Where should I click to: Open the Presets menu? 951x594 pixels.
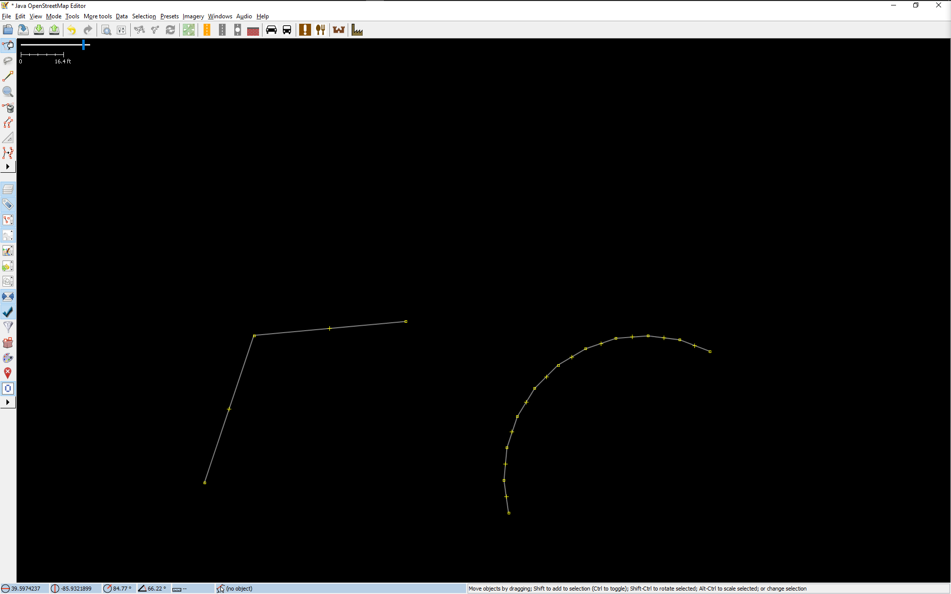[x=169, y=16]
